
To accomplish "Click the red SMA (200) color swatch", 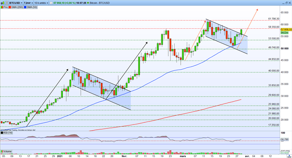I will pos(10,7).
